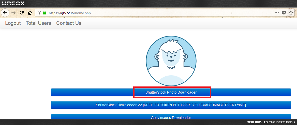Open the Contact Us nav link
The width and height of the screenshot is (297, 125).
[x=69, y=23]
